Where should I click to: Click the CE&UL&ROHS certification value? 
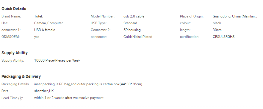[224, 37]
